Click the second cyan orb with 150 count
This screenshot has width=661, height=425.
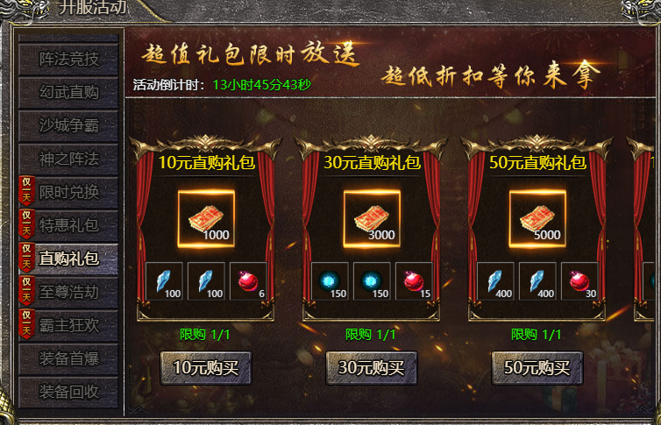tap(372, 281)
